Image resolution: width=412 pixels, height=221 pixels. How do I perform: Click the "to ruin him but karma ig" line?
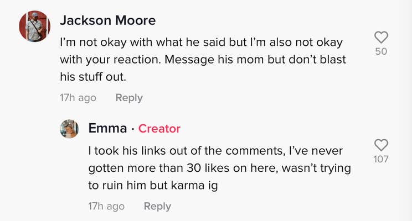point(153,185)
